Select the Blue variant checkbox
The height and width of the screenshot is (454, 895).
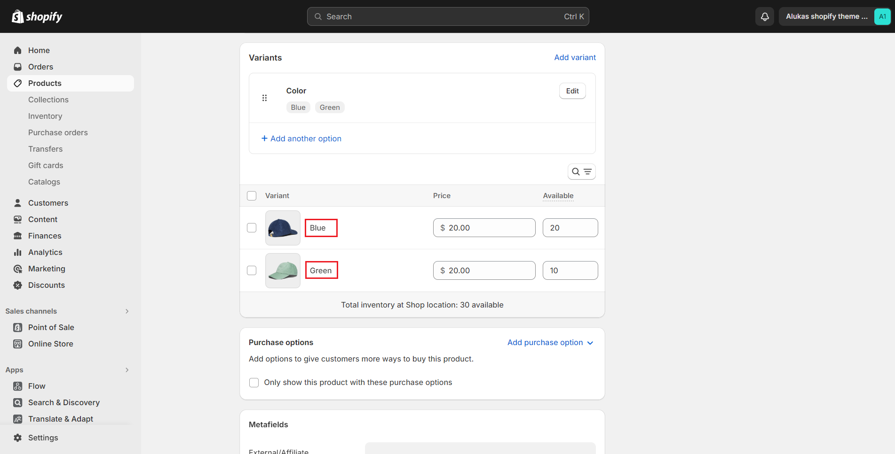click(252, 228)
